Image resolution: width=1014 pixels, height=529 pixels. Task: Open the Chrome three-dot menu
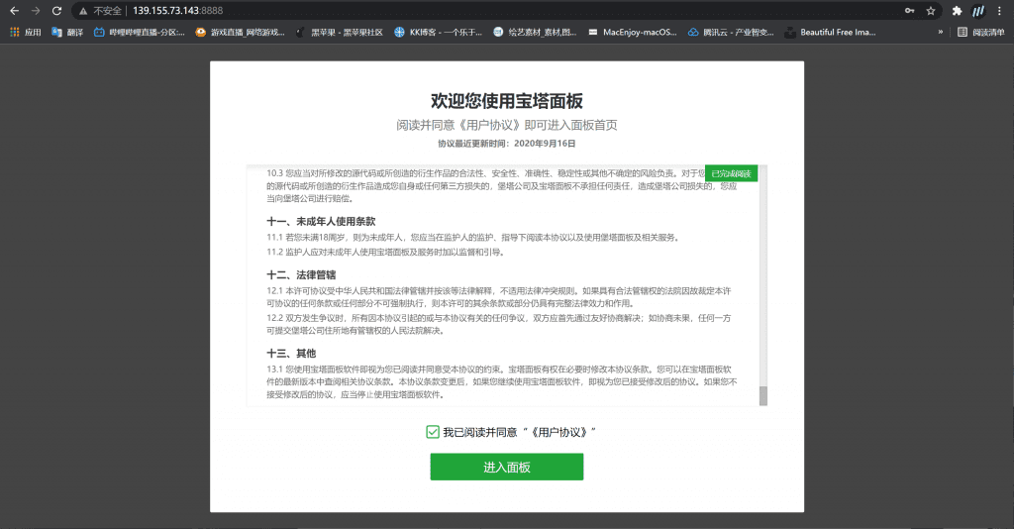click(1000, 11)
